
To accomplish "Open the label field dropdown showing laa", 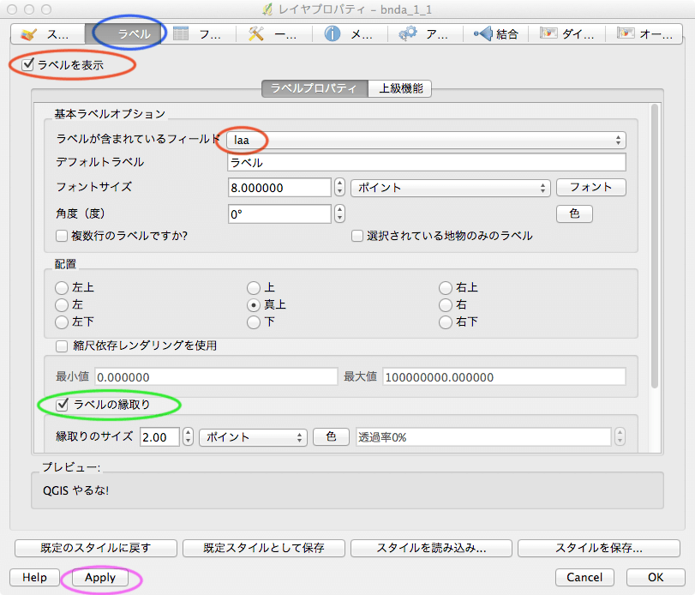I will point(426,140).
